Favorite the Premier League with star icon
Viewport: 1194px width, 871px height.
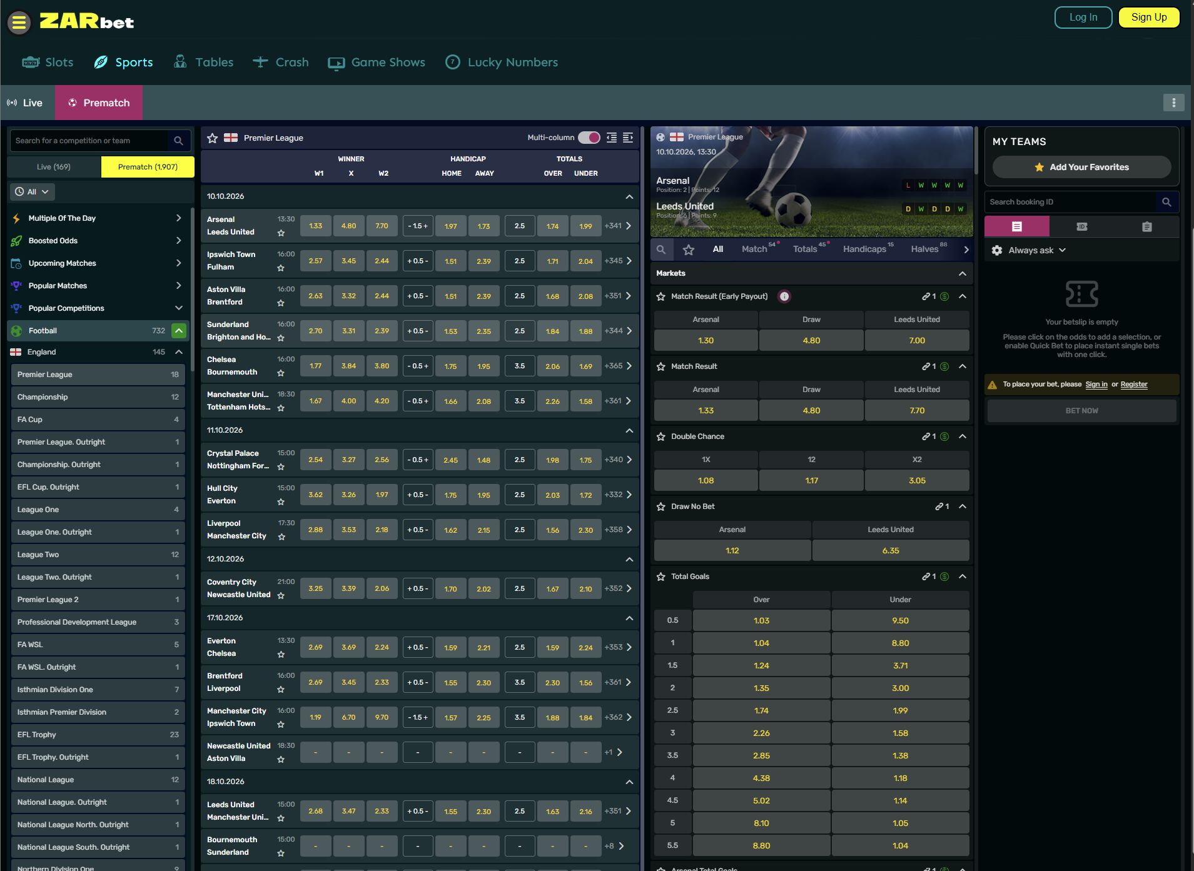point(213,138)
